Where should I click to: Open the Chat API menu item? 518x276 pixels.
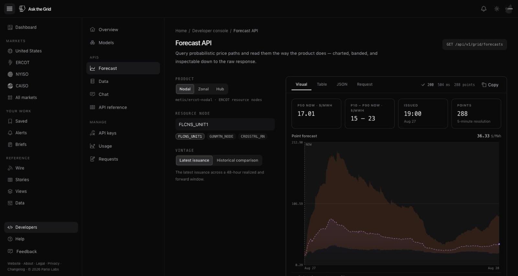tap(123, 94)
